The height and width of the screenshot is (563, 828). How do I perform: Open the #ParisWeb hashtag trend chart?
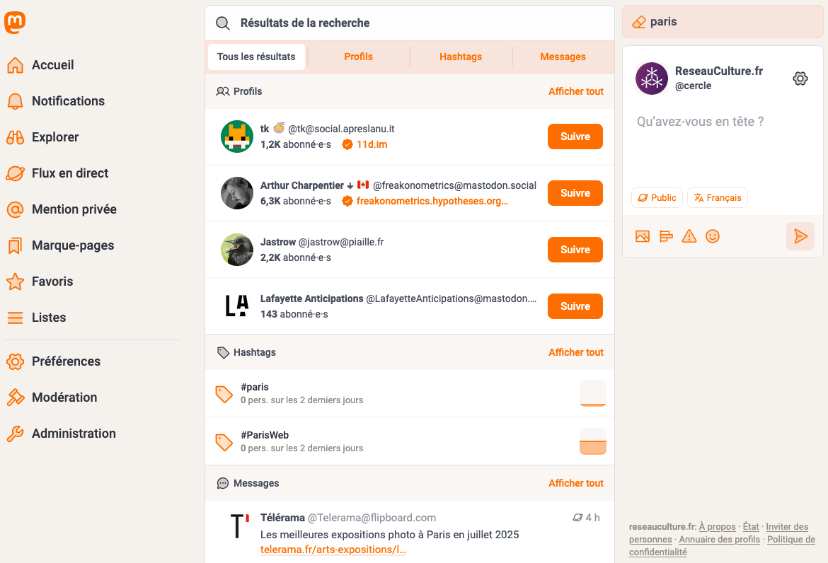click(x=592, y=441)
